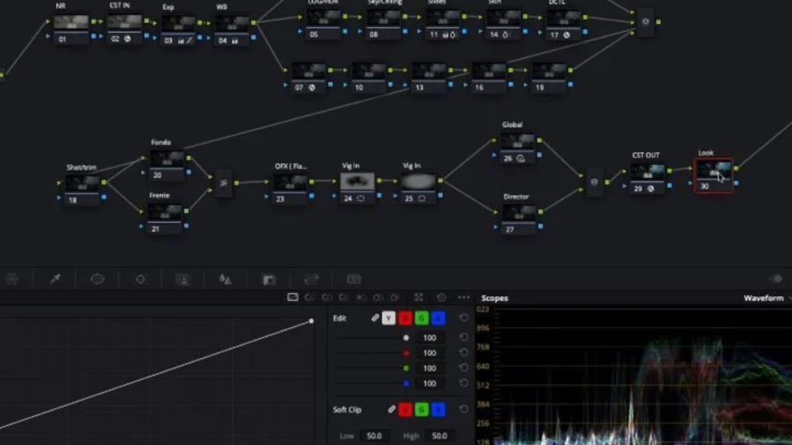Select node 01 NR
Screen dimensions: 792x445
[x=71, y=28]
